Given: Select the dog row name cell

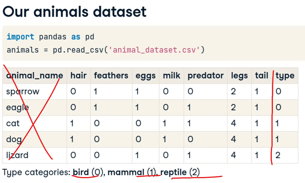Looking at the screenshot, I should (14, 140).
